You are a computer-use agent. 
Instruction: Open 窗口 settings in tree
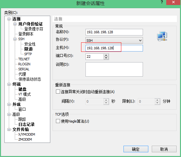(22, 109)
